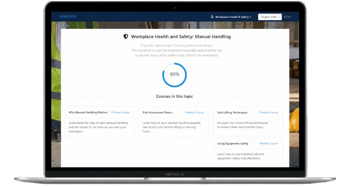Click the 'Stay safe. Work smart.' tagline

click(x=177, y=46)
